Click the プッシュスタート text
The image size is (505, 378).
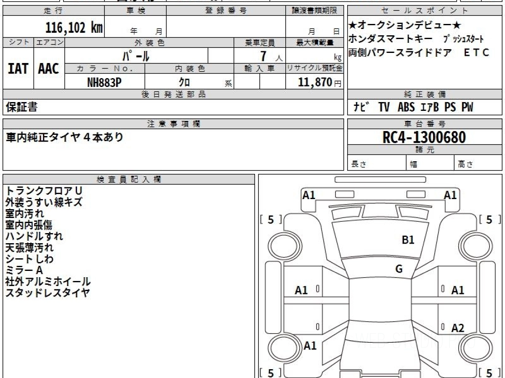pyautogui.click(x=463, y=39)
